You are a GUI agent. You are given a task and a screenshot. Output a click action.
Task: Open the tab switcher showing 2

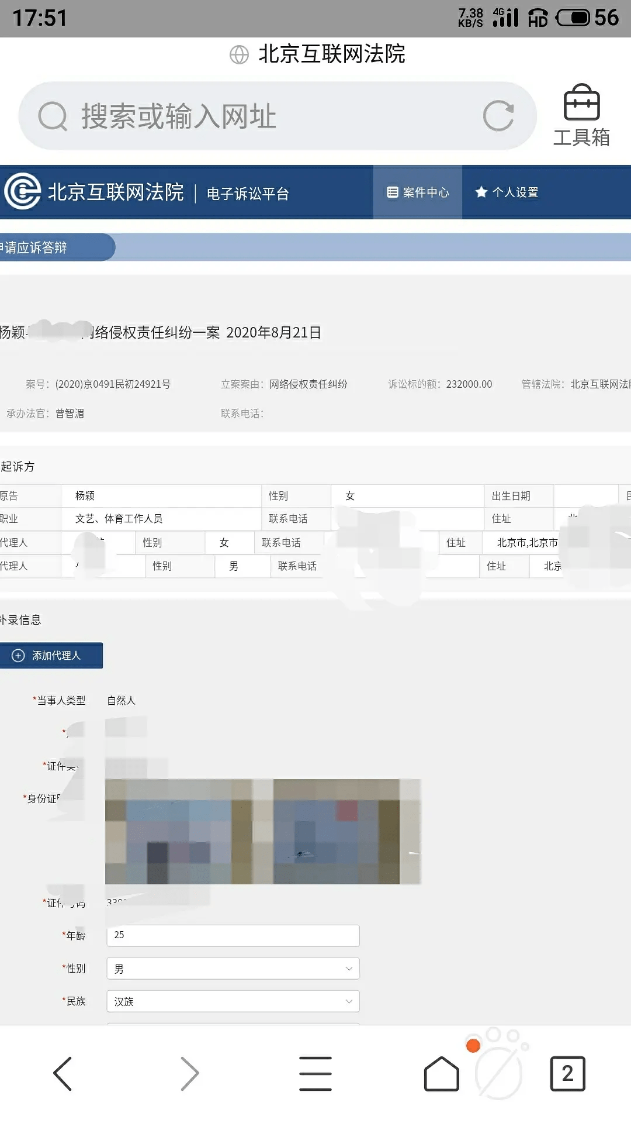point(567,1073)
